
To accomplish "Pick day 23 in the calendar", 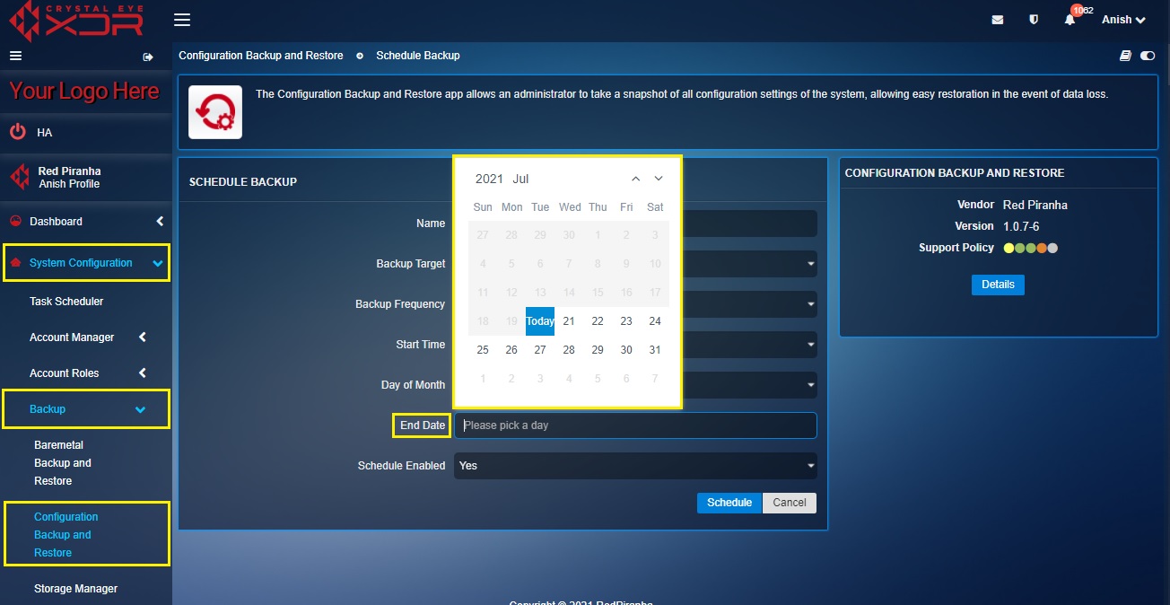I will pyautogui.click(x=626, y=321).
